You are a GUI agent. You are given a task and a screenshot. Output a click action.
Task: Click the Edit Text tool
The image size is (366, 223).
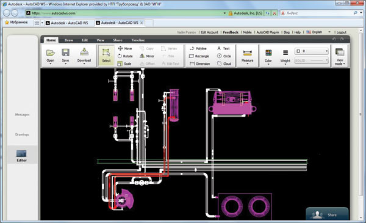coord(170,64)
